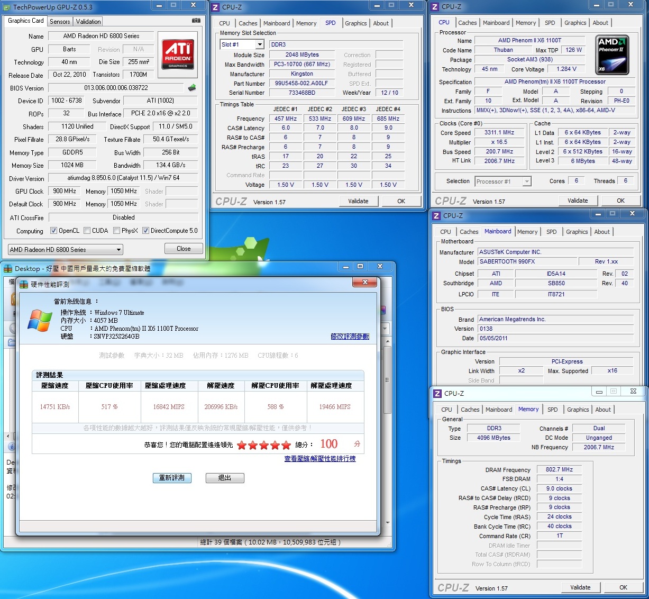Open the AMD Radeon HD 6800 Series dropdown
This screenshot has width=649, height=599.
[x=66, y=249]
